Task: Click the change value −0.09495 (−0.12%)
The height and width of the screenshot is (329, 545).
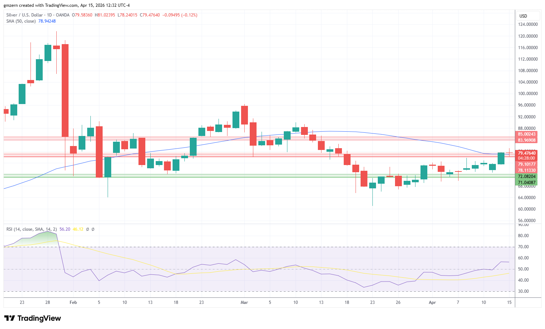Action: pos(180,15)
